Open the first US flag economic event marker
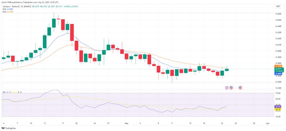This screenshot has width=286, height=131. coord(231,88)
